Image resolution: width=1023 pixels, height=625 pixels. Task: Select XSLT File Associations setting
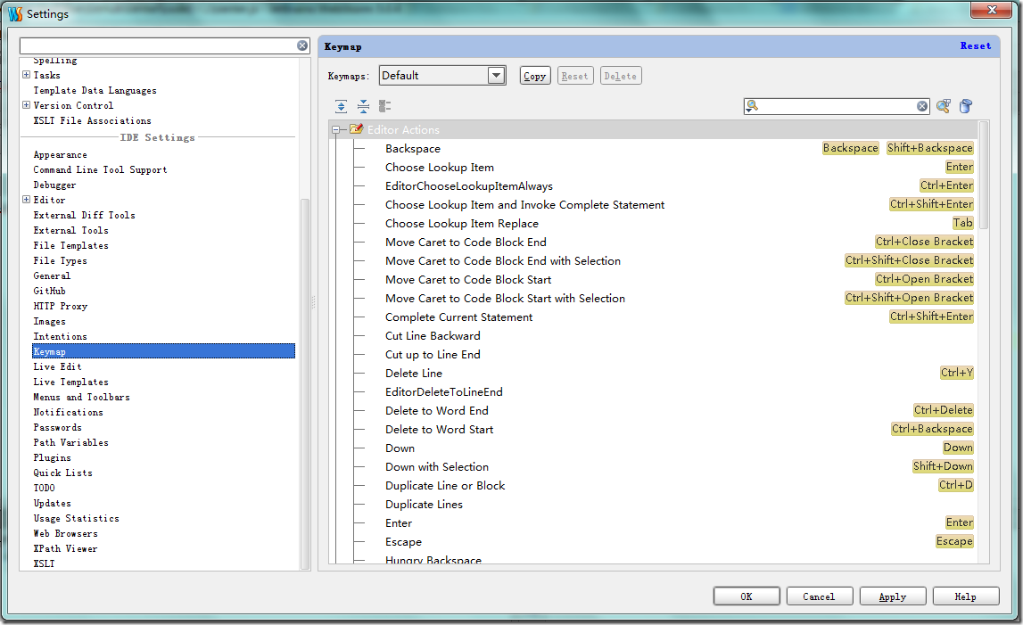[x=92, y=120]
